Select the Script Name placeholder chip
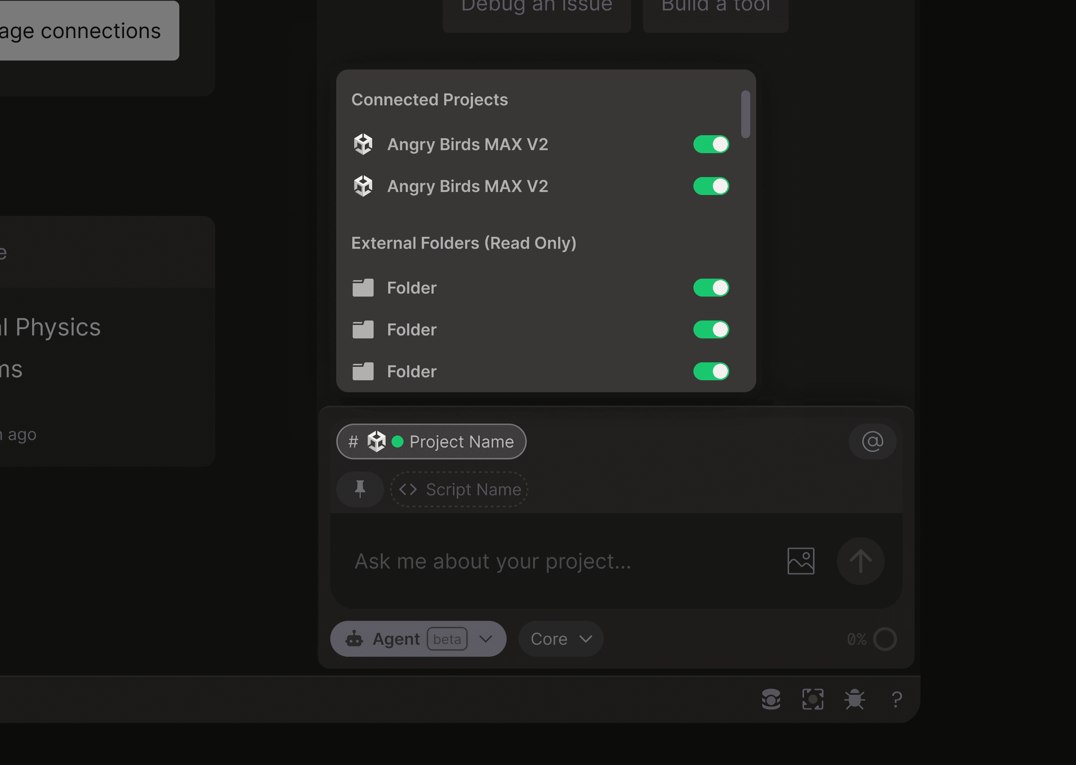The height and width of the screenshot is (765, 1076). (459, 489)
